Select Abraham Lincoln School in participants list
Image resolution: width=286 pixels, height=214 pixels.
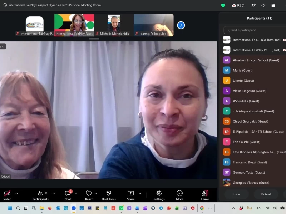[x=253, y=60]
